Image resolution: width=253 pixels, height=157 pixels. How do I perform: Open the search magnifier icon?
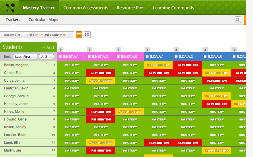238,20
